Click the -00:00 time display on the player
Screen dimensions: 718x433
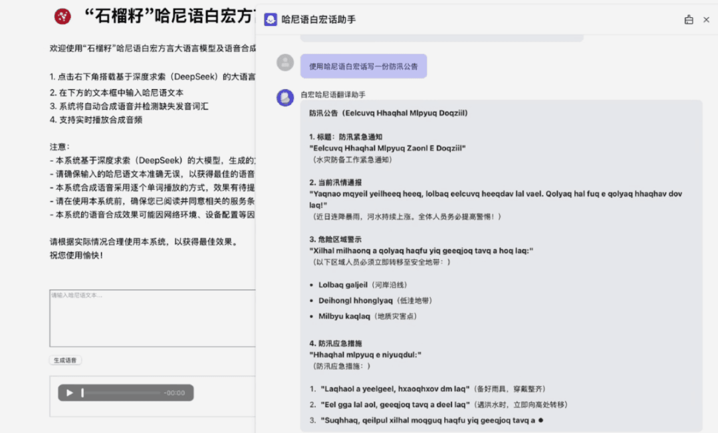(x=175, y=392)
